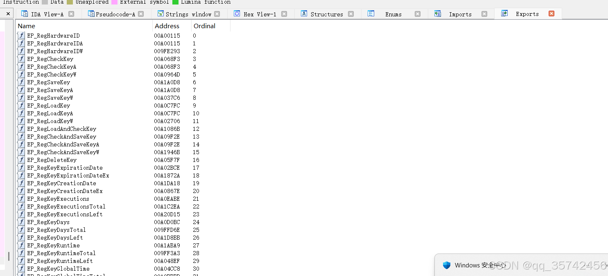
Task: Sort exports by the Ordinal column header
Action: (x=204, y=26)
